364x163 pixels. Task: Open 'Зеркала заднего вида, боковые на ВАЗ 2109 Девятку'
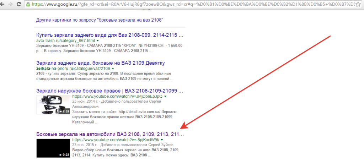click(x=101, y=63)
